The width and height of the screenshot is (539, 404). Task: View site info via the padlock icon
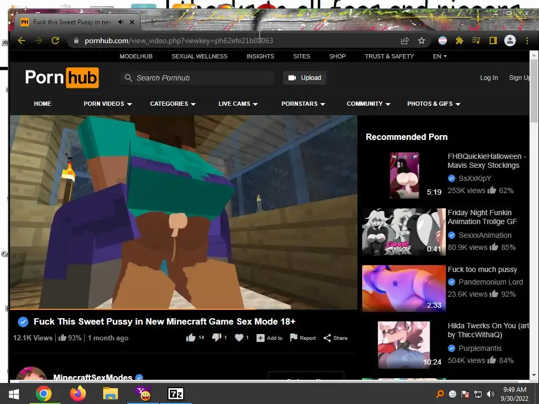76,41
